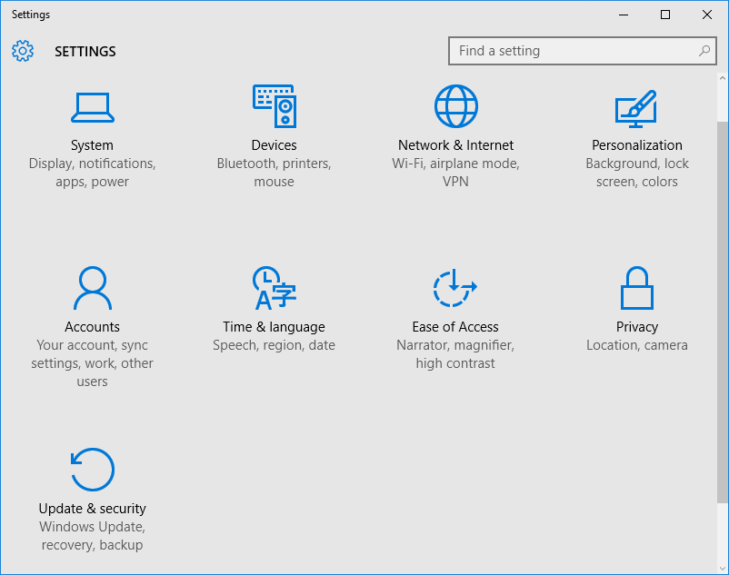
Task: Close the Settings window
Action: click(707, 15)
